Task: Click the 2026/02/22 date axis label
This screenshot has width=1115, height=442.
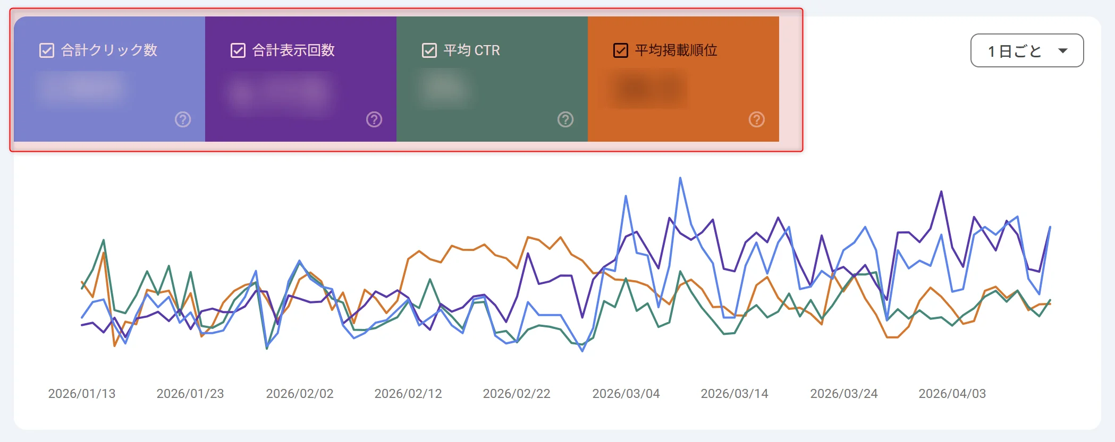Action: point(517,394)
